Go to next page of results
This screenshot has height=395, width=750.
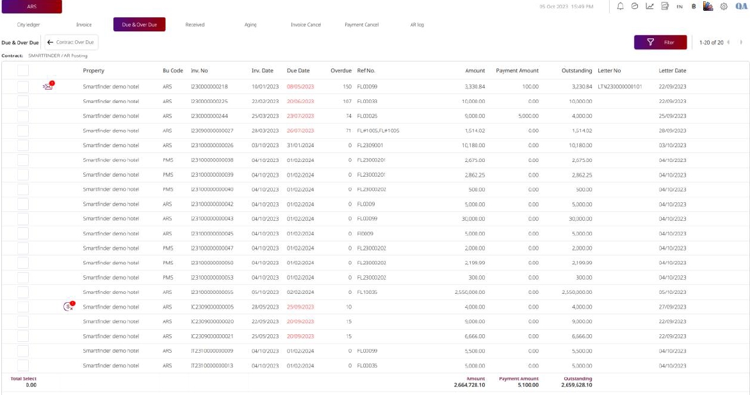pyautogui.click(x=741, y=42)
